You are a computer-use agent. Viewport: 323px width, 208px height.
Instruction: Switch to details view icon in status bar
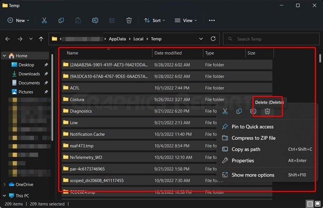310,204
